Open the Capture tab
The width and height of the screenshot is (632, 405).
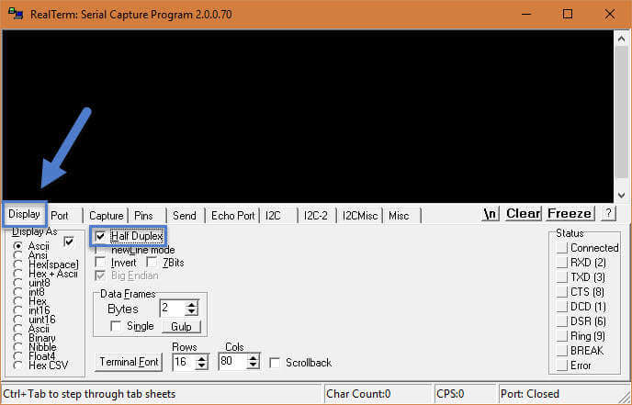click(x=106, y=216)
